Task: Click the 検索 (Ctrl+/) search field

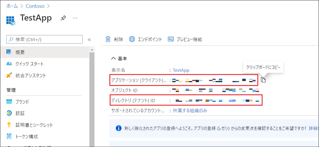Action: (44, 39)
